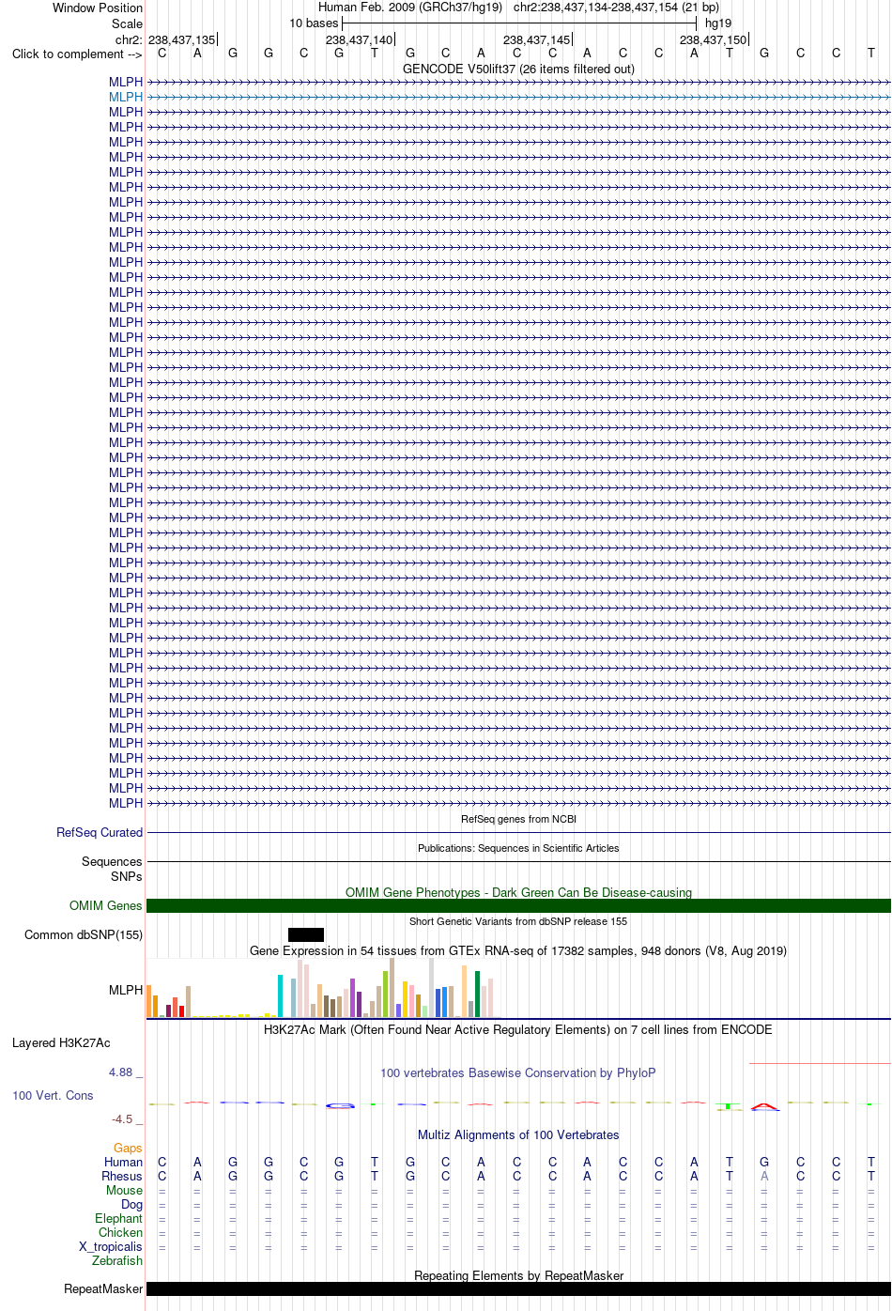
Task: Click the RepeatMasker track label
Action: click(103, 1288)
